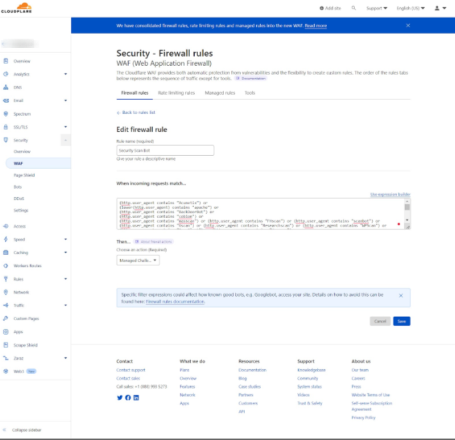Click the Cancel button
Image resolution: width=455 pixels, height=440 pixels.
click(x=380, y=321)
